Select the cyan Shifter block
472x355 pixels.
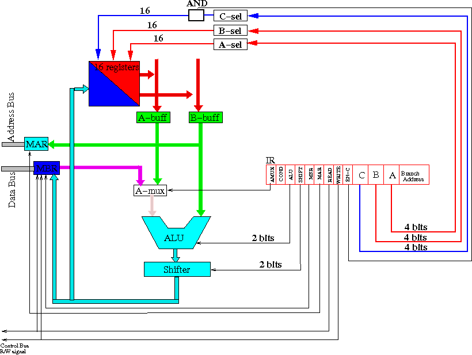[x=177, y=269]
